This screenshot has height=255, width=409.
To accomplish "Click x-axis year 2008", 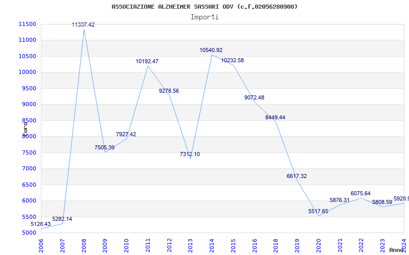I will [84, 246].
